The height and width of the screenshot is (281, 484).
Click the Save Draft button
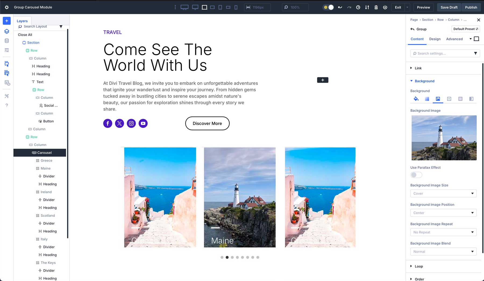pos(449,7)
